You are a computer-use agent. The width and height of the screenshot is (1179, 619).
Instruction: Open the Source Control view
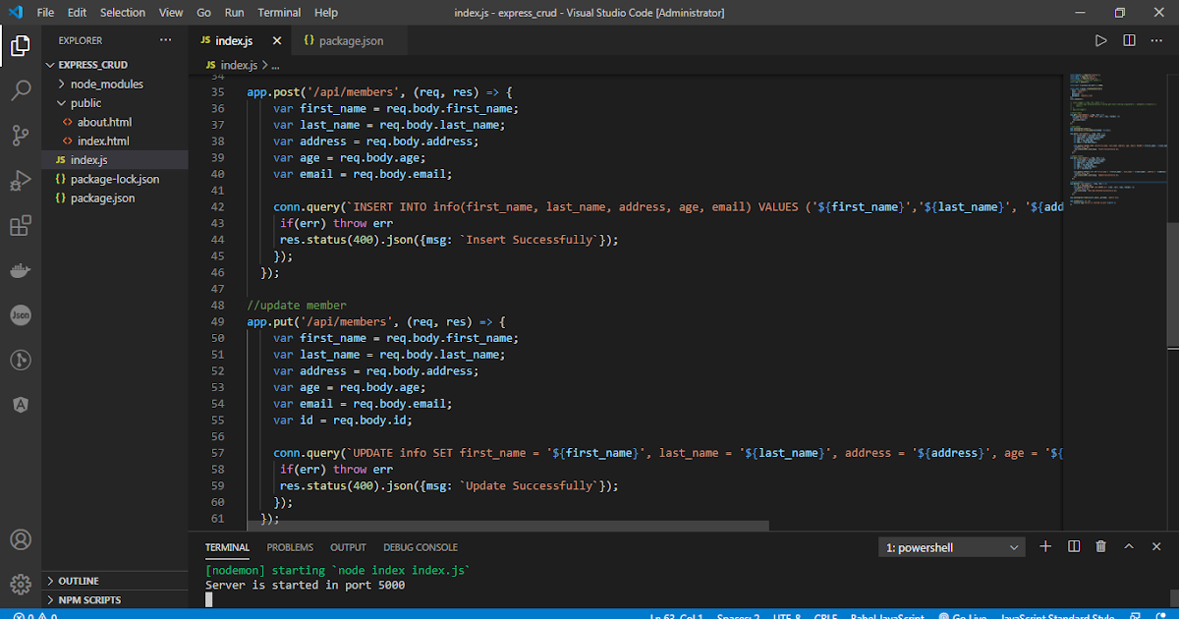(x=21, y=136)
